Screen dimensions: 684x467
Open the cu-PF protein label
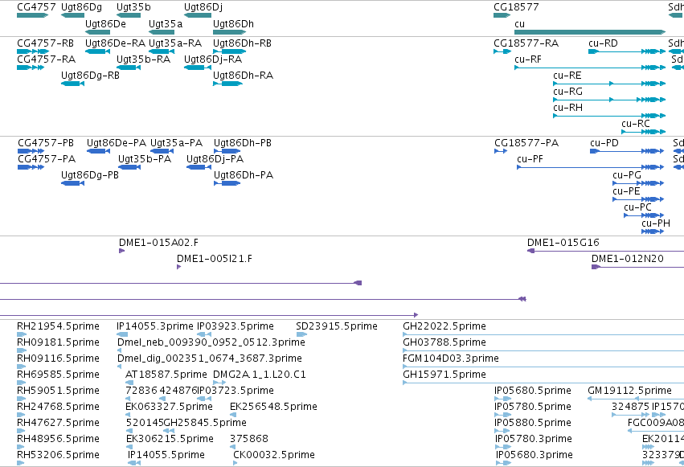530,159
